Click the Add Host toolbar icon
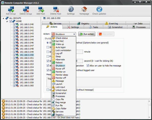The width and height of the screenshot is (152, 120). click(x=41, y=9)
